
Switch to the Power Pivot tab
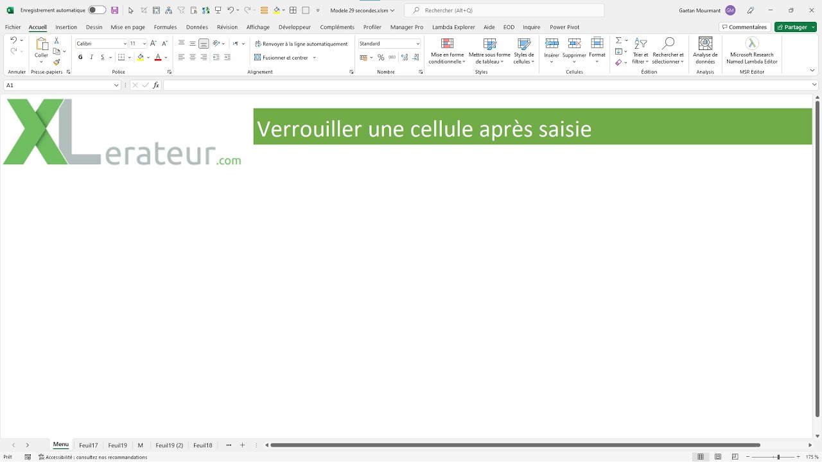tap(564, 27)
